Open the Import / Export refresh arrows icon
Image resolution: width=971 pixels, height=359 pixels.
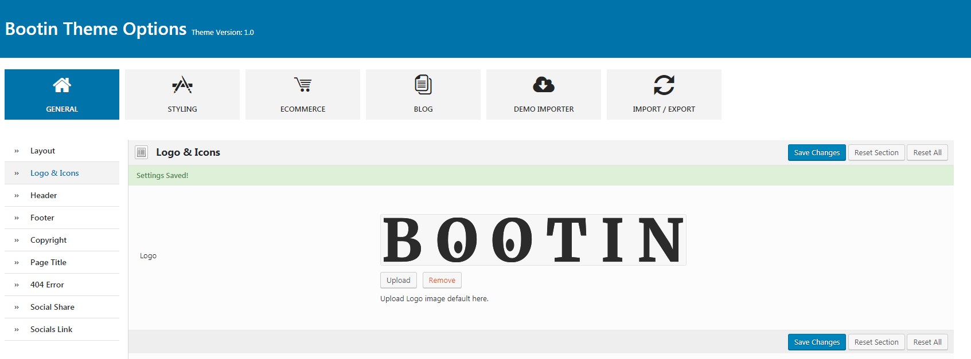click(664, 85)
